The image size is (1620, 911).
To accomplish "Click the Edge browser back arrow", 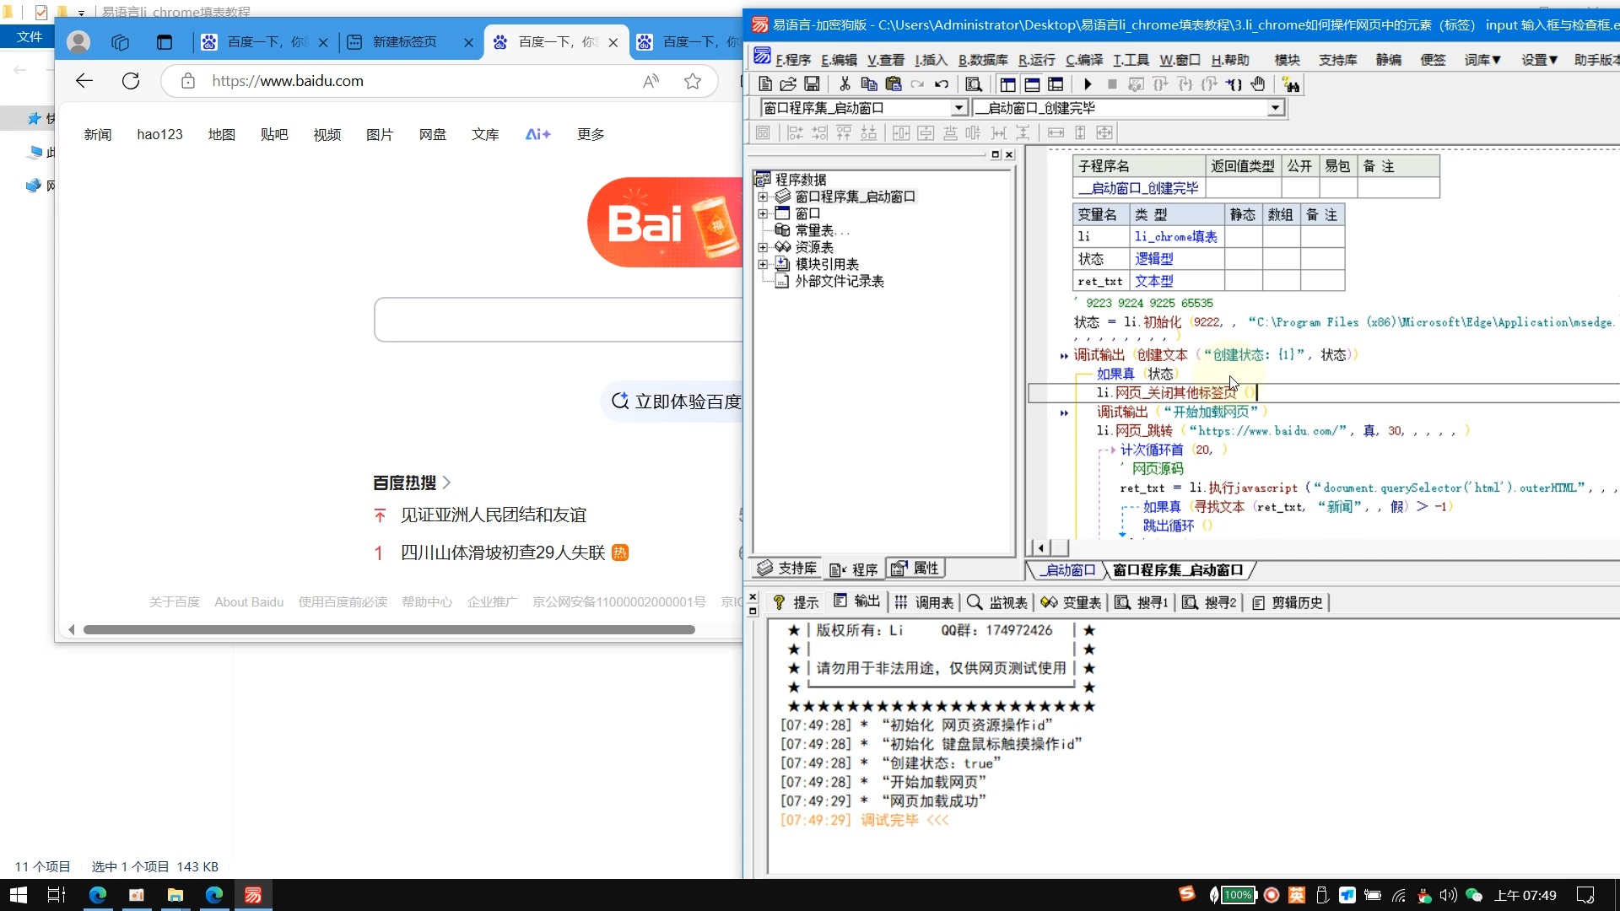I will (84, 81).
